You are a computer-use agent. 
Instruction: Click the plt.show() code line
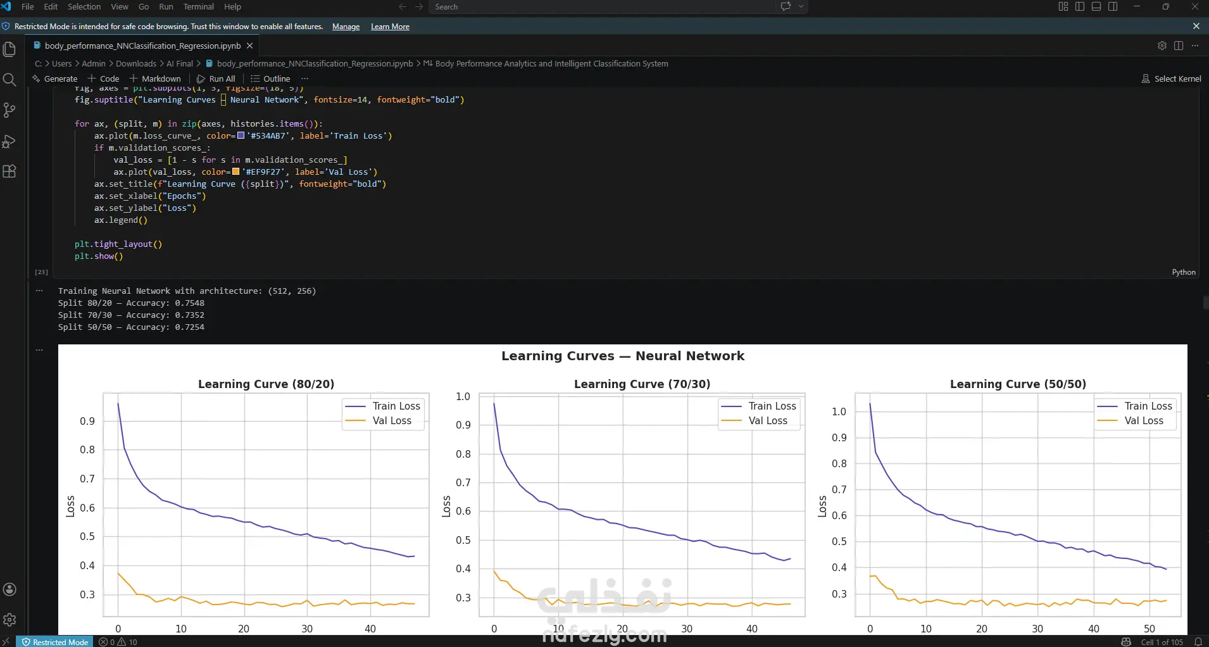(99, 256)
